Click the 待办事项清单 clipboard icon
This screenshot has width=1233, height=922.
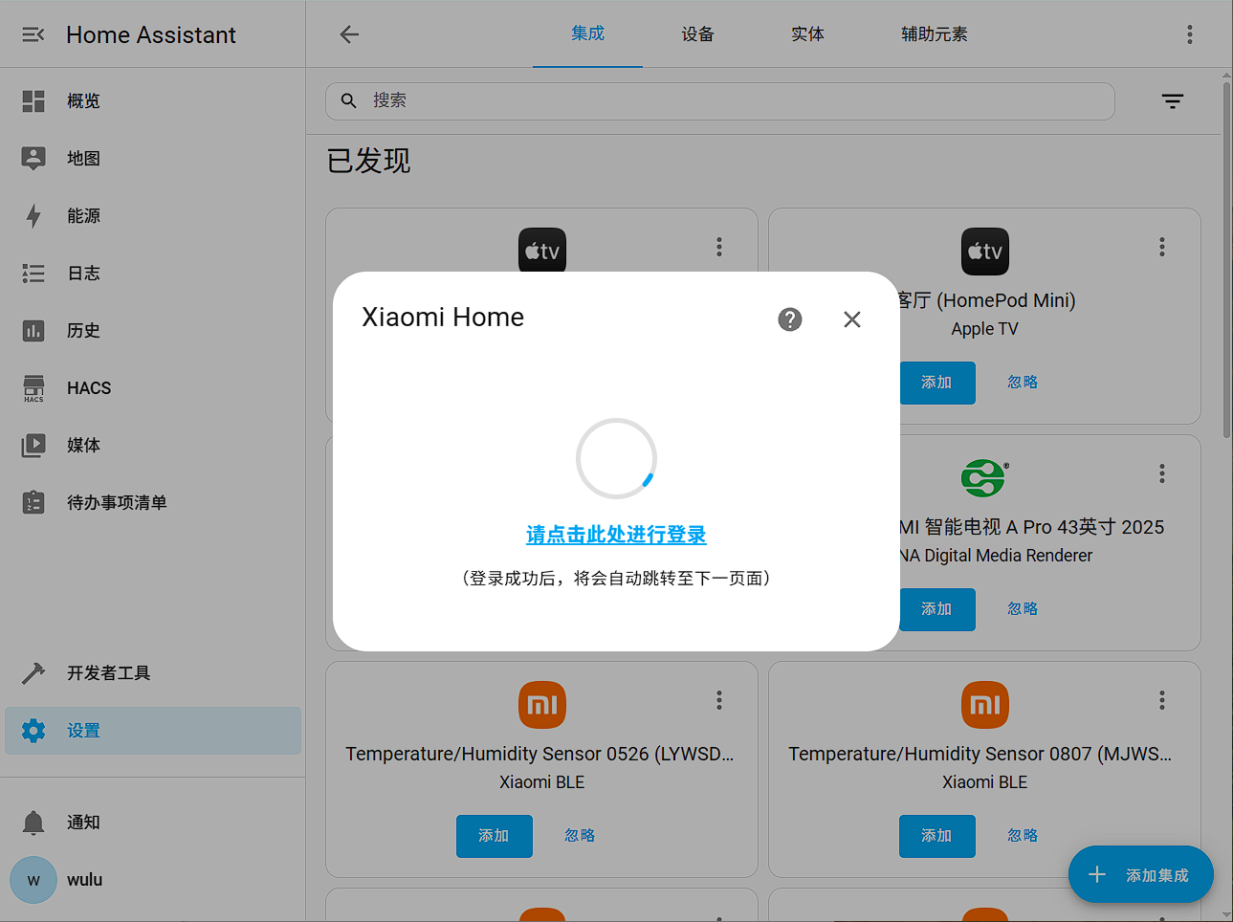pos(33,502)
